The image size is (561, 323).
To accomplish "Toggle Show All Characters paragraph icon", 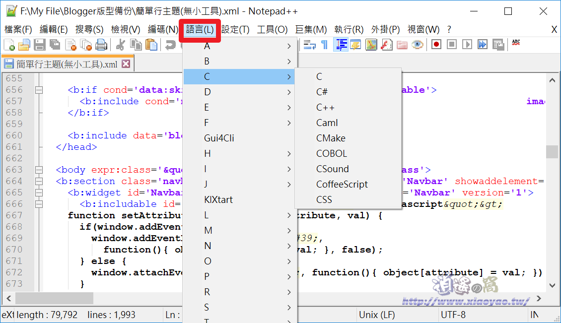I will click(x=325, y=45).
